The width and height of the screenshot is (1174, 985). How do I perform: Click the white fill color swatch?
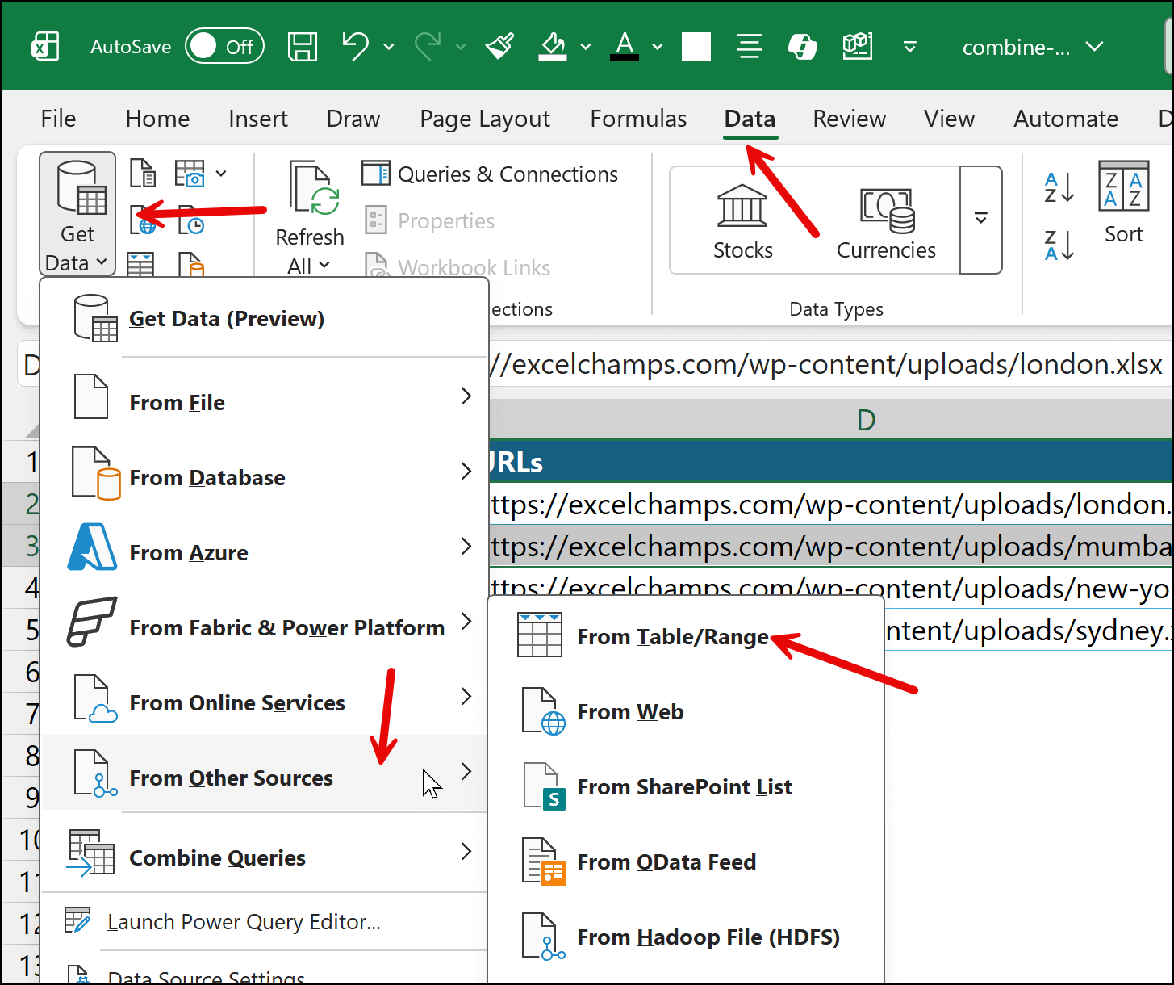pos(696,47)
